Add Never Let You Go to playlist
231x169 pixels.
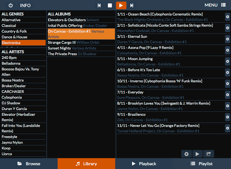click(x=228, y=128)
